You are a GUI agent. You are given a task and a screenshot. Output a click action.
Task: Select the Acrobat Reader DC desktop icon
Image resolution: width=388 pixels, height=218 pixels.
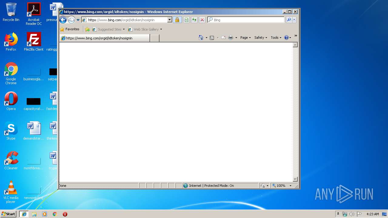(x=34, y=14)
